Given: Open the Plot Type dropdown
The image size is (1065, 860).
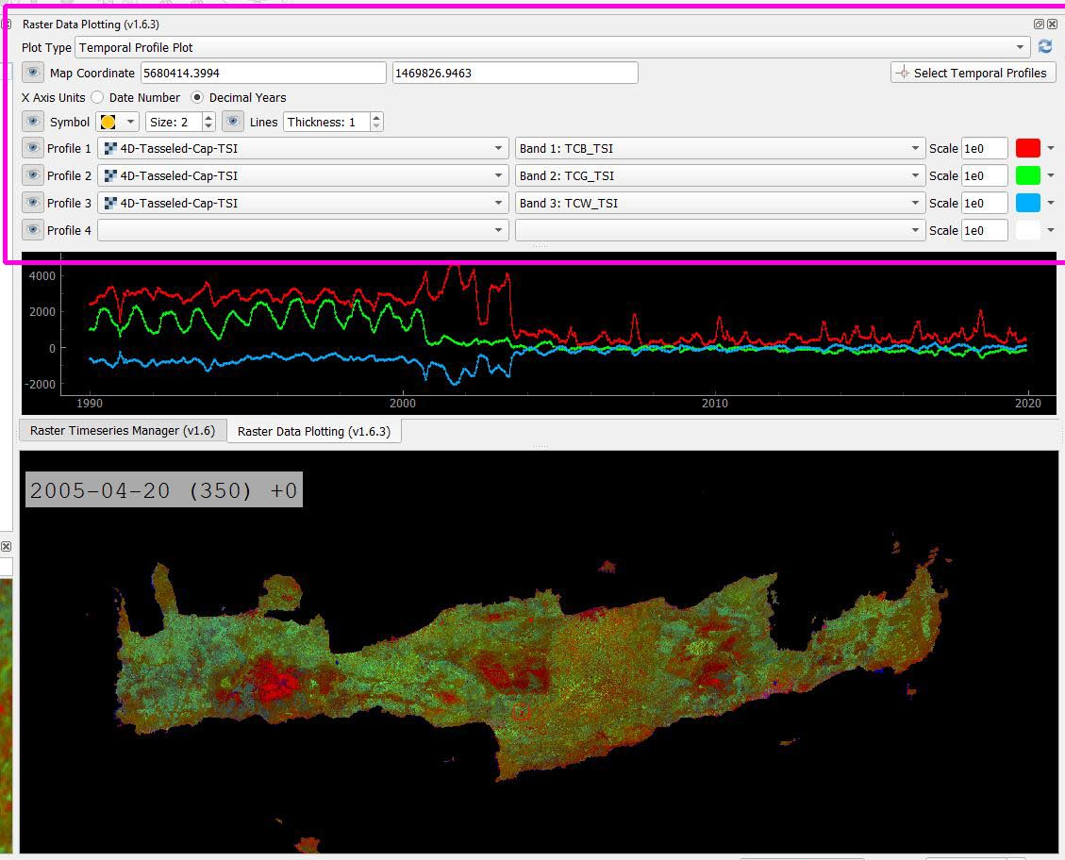Looking at the screenshot, I should tap(1020, 47).
